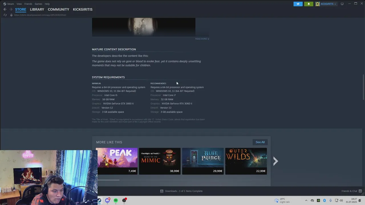
Task: Click the page vertical scrollbar thumb
Action: 363,87
